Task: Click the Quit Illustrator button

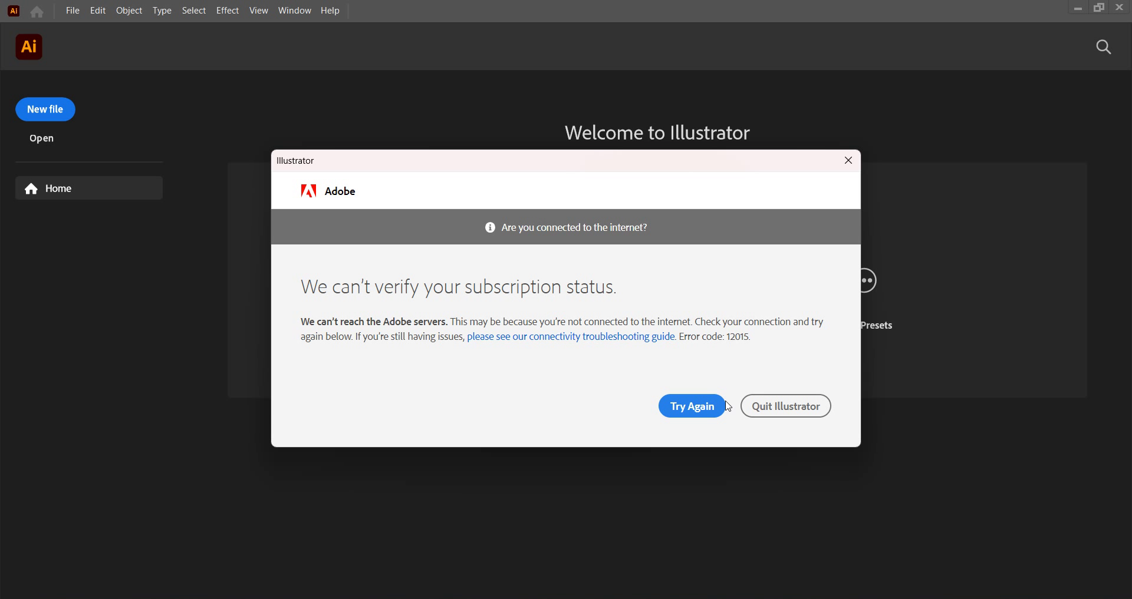Action: pos(785,406)
